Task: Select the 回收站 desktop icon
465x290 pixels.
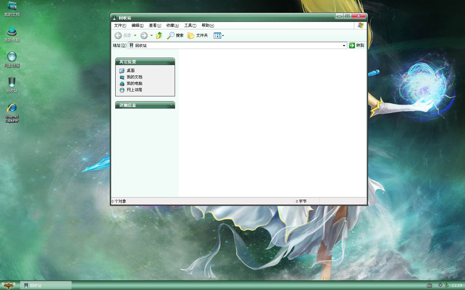Action: pyautogui.click(x=12, y=85)
